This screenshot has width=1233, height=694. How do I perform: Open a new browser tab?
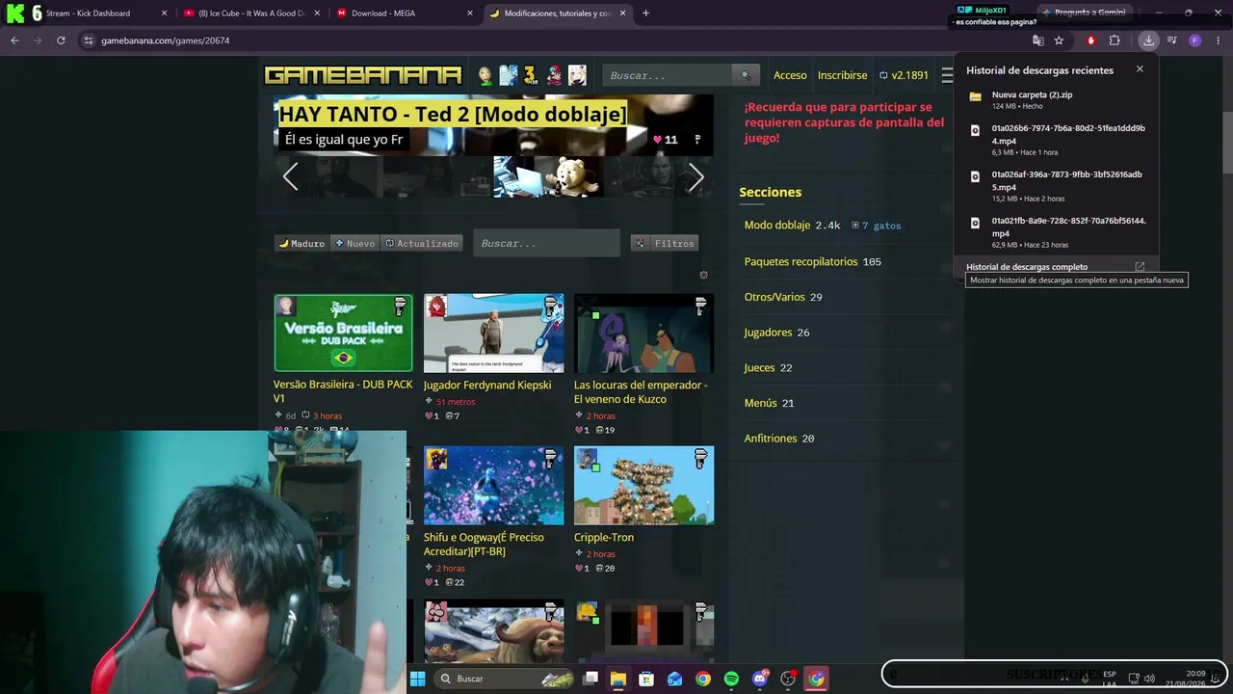tap(645, 13)
